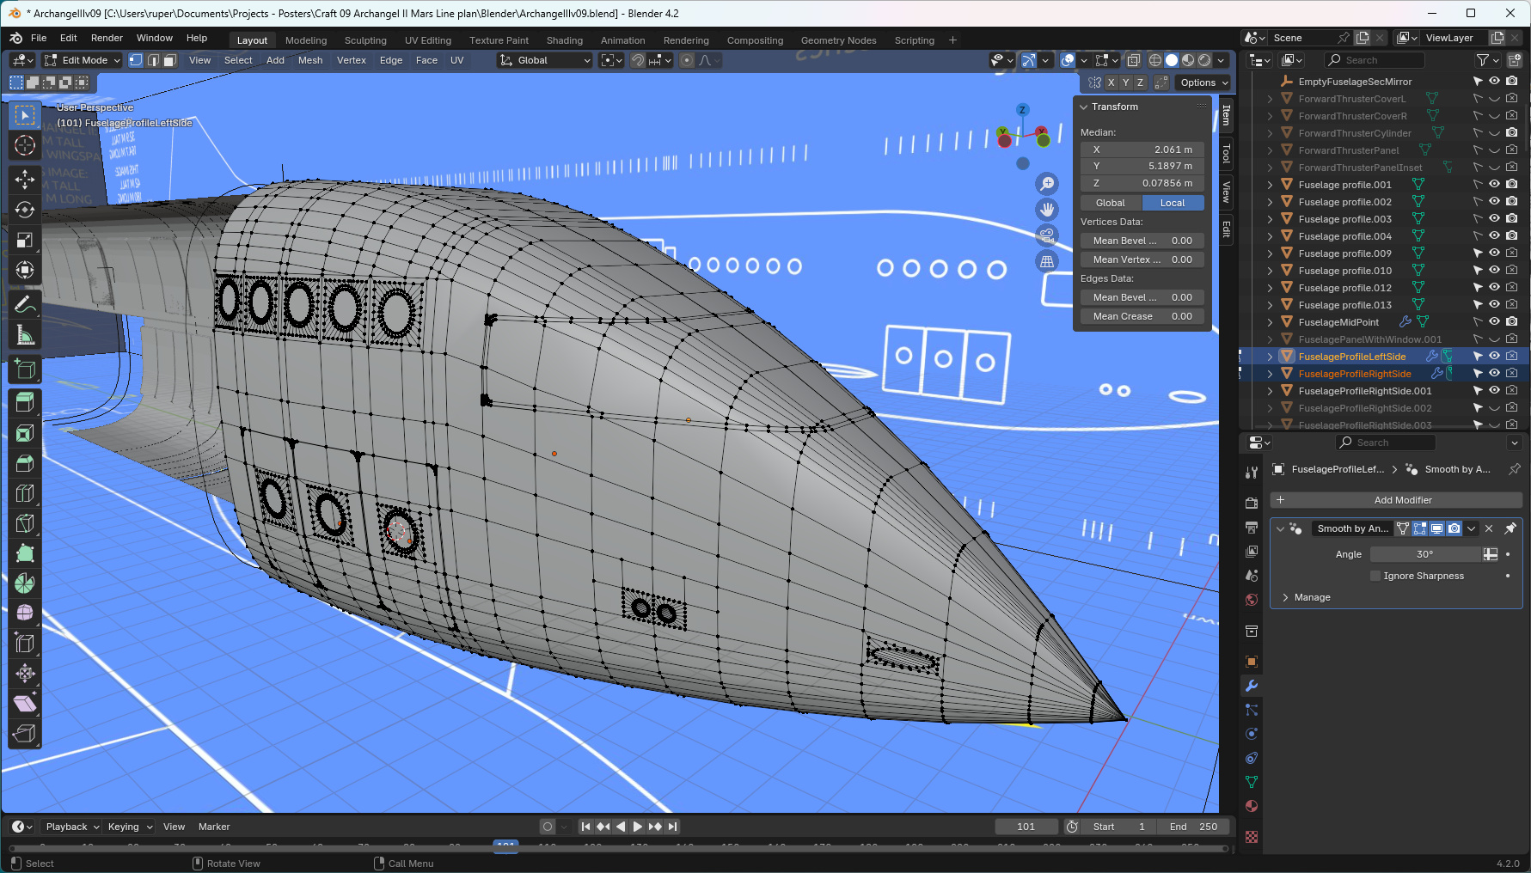Click the viewport zoom magnifier icon

[x=1047, y=184]
